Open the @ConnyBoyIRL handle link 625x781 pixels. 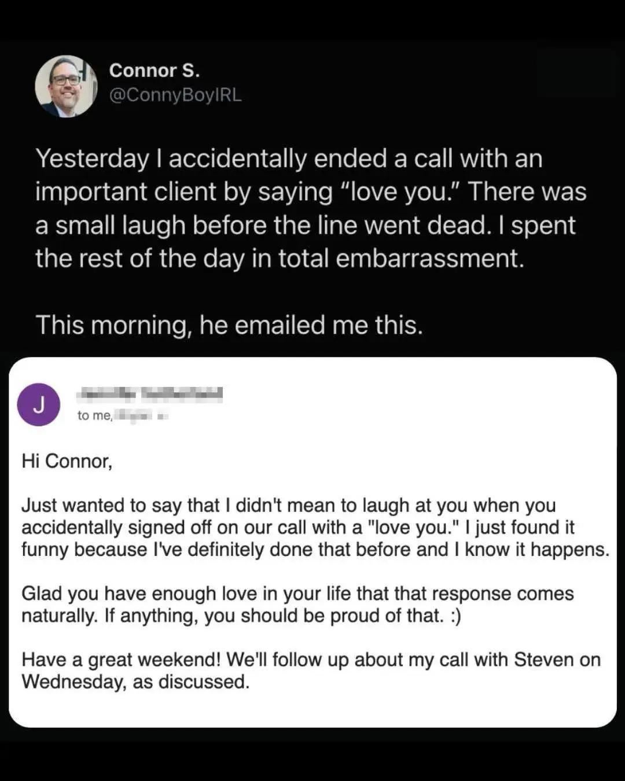[175, 95]
